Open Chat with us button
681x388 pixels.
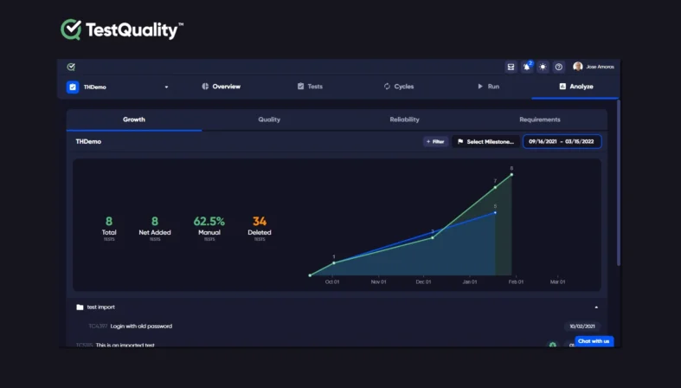594,341
